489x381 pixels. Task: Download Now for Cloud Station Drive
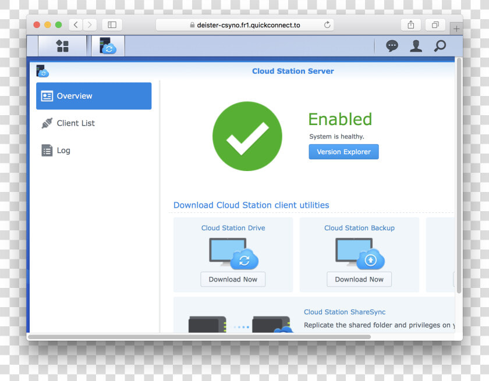click(x=233, y=279)
